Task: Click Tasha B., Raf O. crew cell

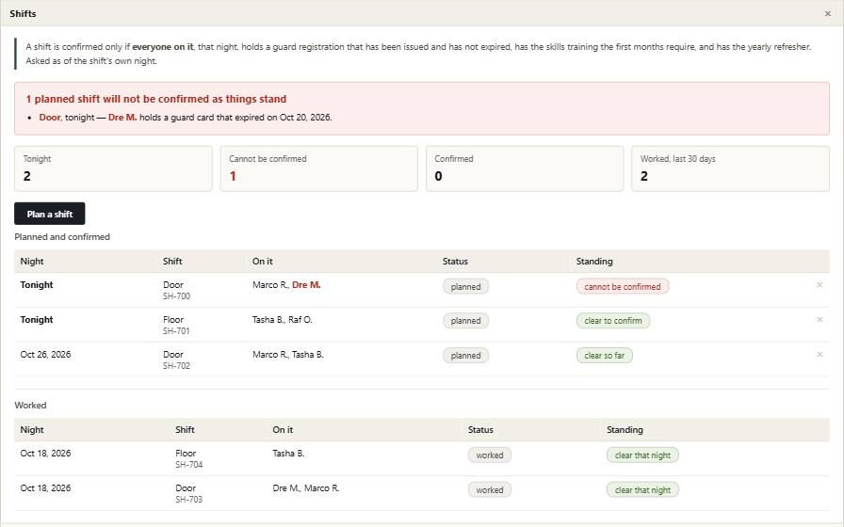Action: point(283,320)
